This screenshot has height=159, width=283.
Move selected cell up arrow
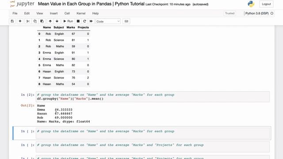pos(50,21)
